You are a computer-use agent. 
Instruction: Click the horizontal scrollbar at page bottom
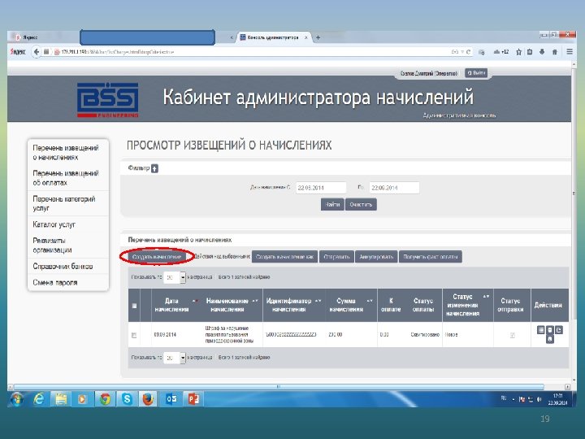pyautogui.click(x=278, y=387)
